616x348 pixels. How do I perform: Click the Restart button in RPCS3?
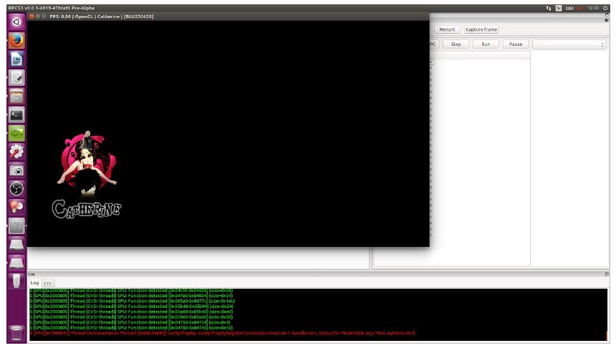coord(447,29)
